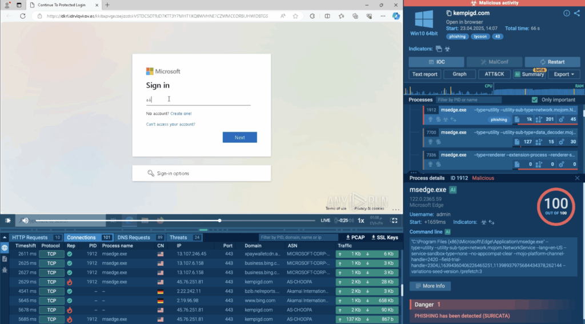Select the files sidebar icon
Screen dimensions: 585x324
(5, 259)
